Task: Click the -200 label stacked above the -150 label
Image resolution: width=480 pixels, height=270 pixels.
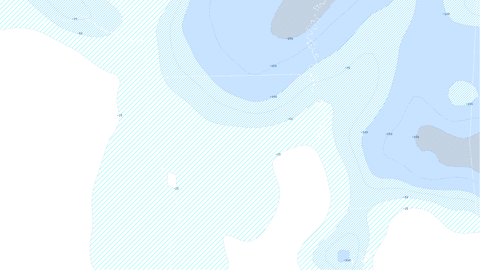Action: [x=289, y=39]
